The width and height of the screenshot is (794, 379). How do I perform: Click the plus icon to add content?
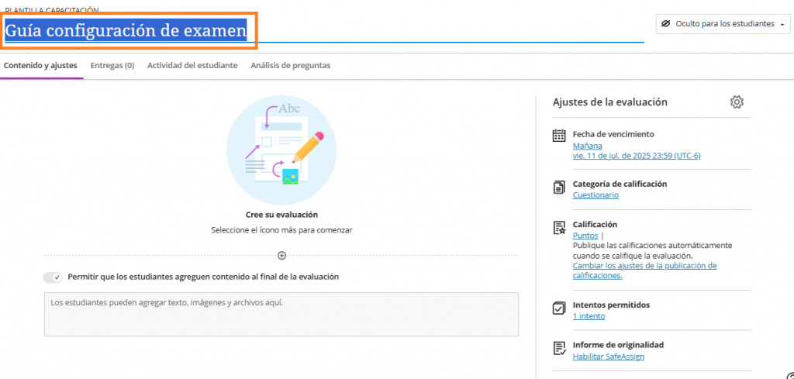[x=281, y=255]
